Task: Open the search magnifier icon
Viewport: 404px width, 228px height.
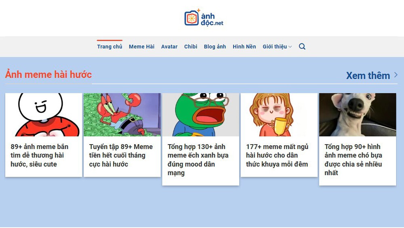Action: pyautogui.click(x=302, y=47)
